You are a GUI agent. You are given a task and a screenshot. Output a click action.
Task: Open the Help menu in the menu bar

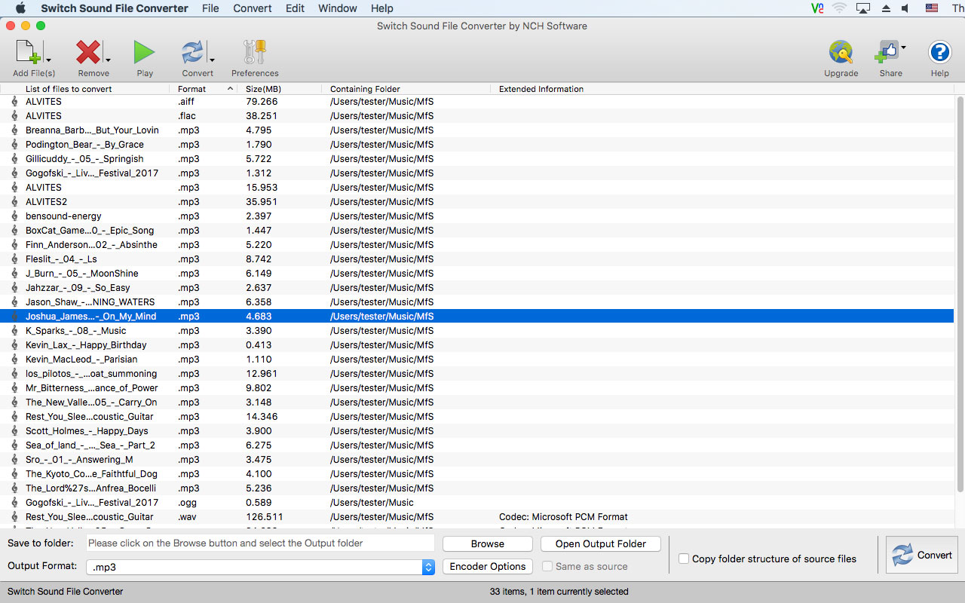[382, 8]
